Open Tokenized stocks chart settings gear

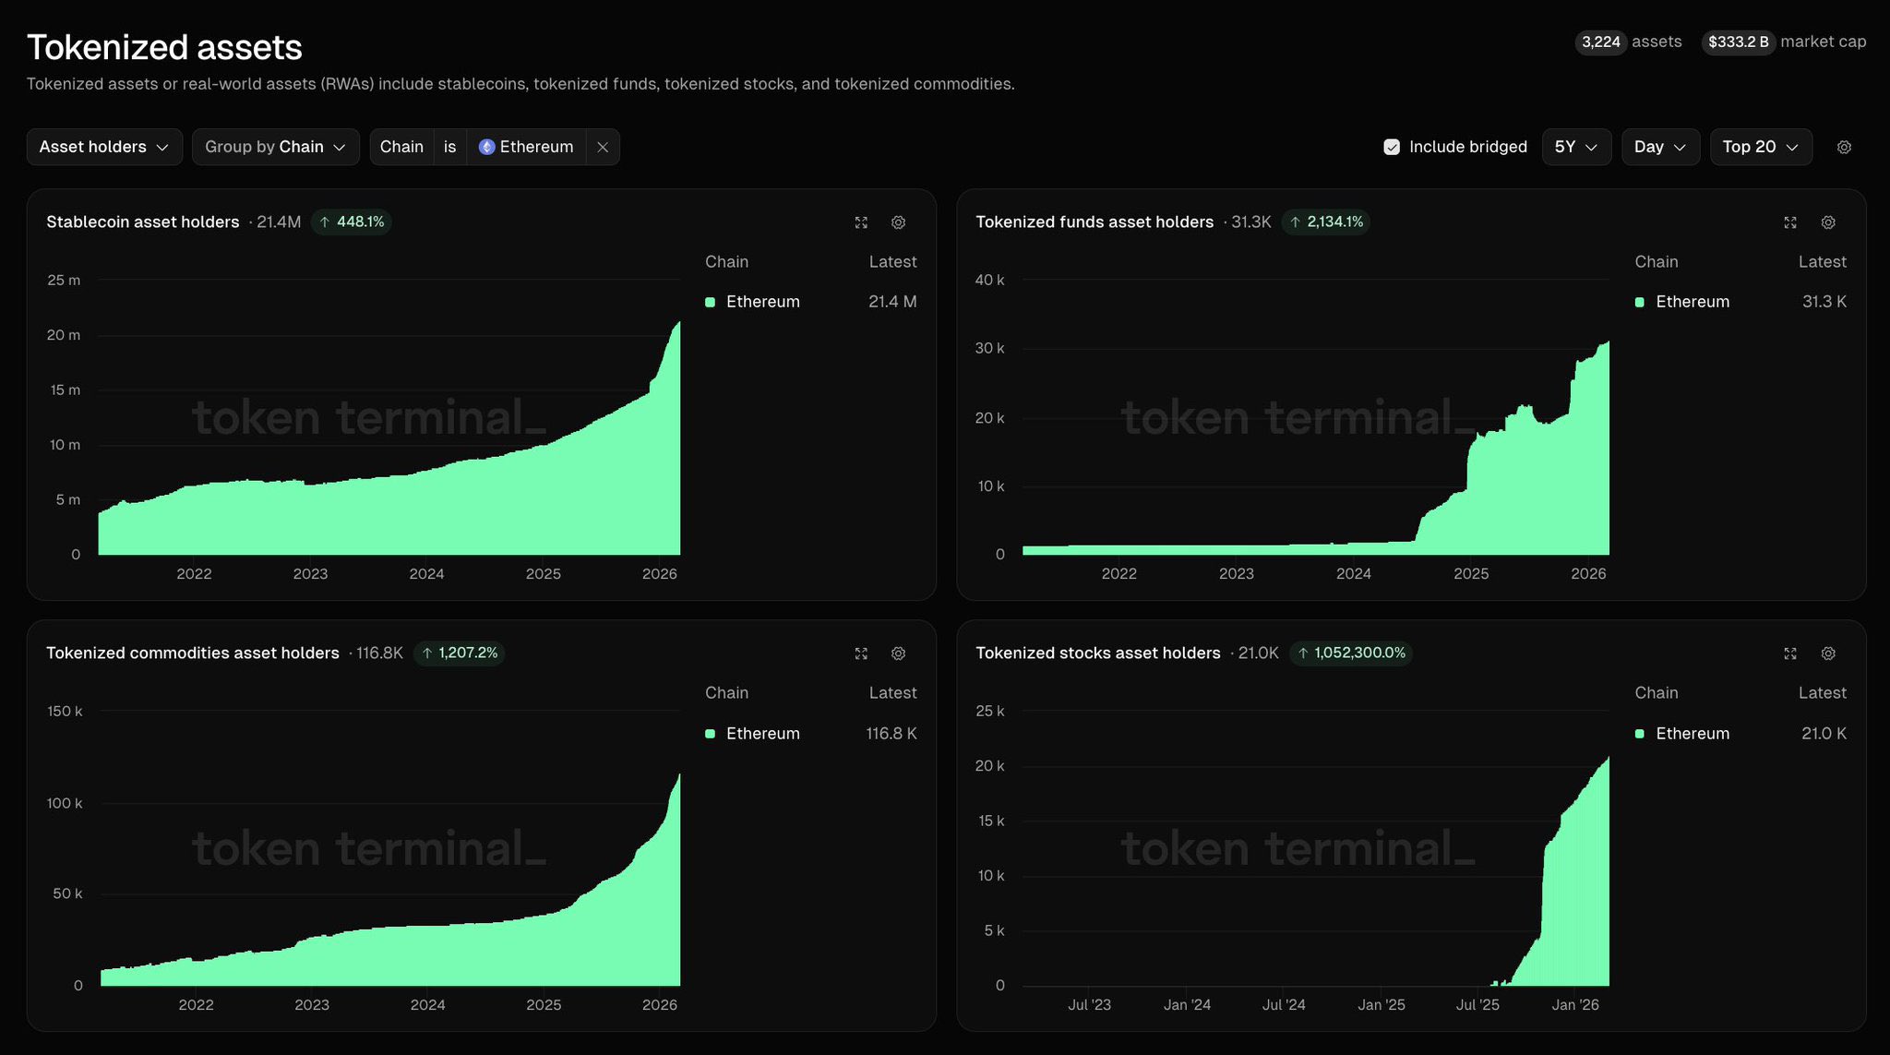pyautogui.click(x=1827, y=653)
